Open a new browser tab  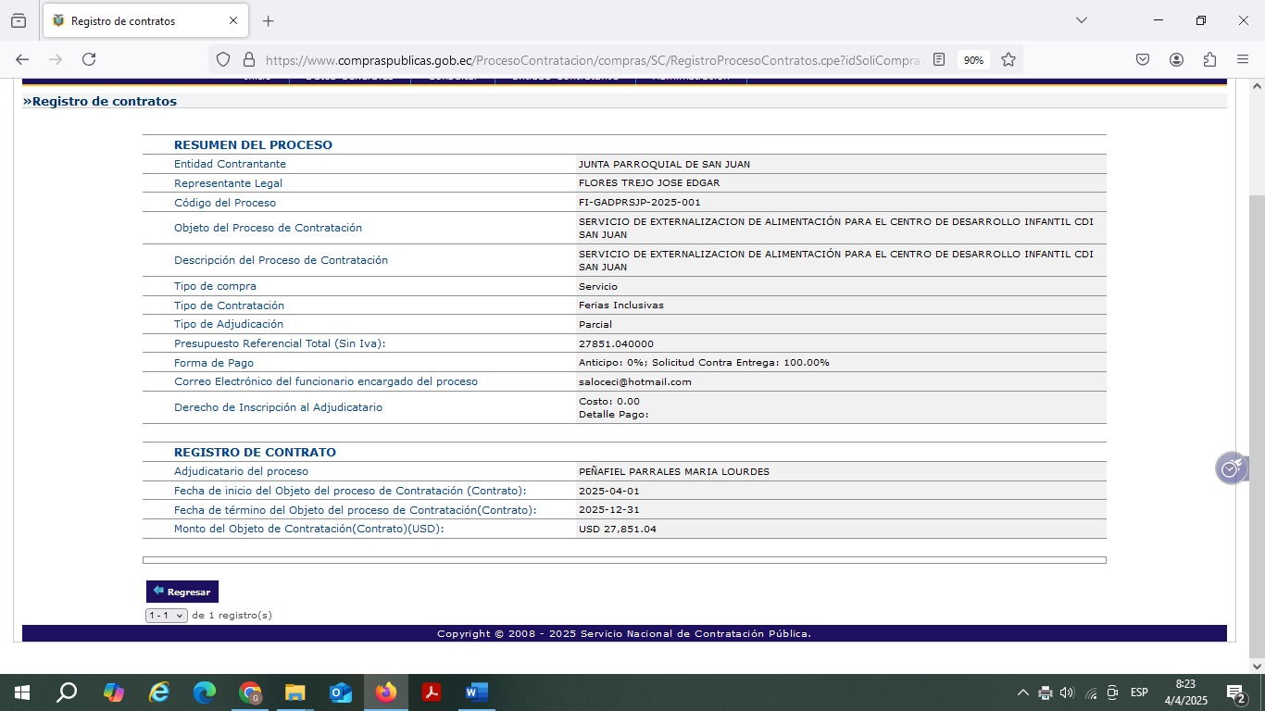[269, 20]
